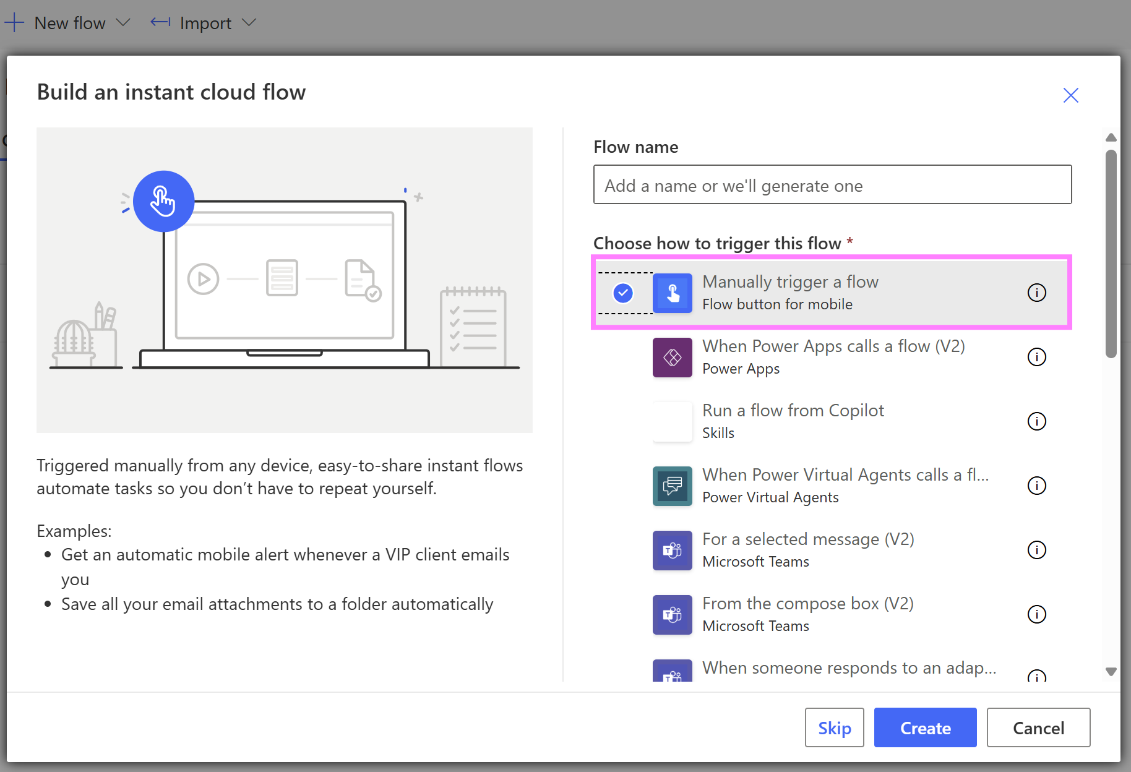Click the trigger list scrollbar thumb
The width and height of the screenshot is (1131, 772).
(x=1111, y=254)
